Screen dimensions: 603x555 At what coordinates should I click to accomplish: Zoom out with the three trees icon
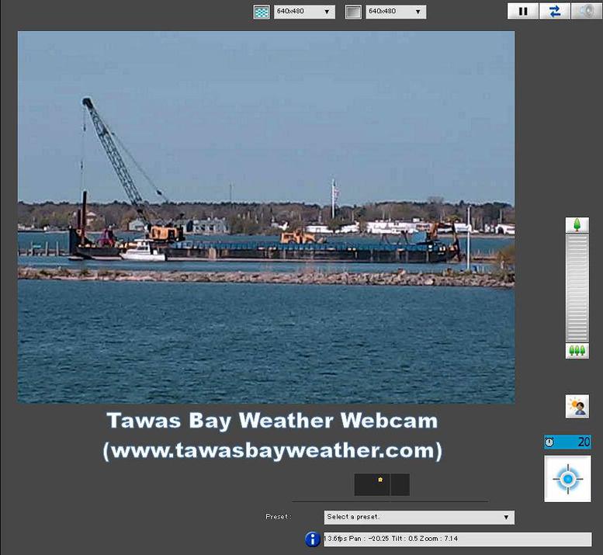[577, 351]
